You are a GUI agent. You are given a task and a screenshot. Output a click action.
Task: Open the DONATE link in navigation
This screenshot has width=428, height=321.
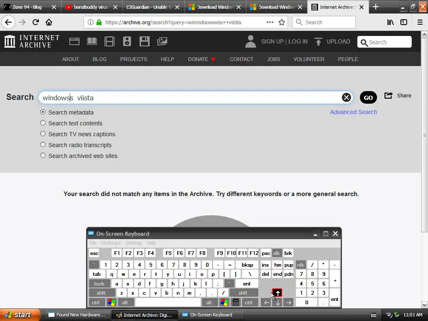(201, 59)
